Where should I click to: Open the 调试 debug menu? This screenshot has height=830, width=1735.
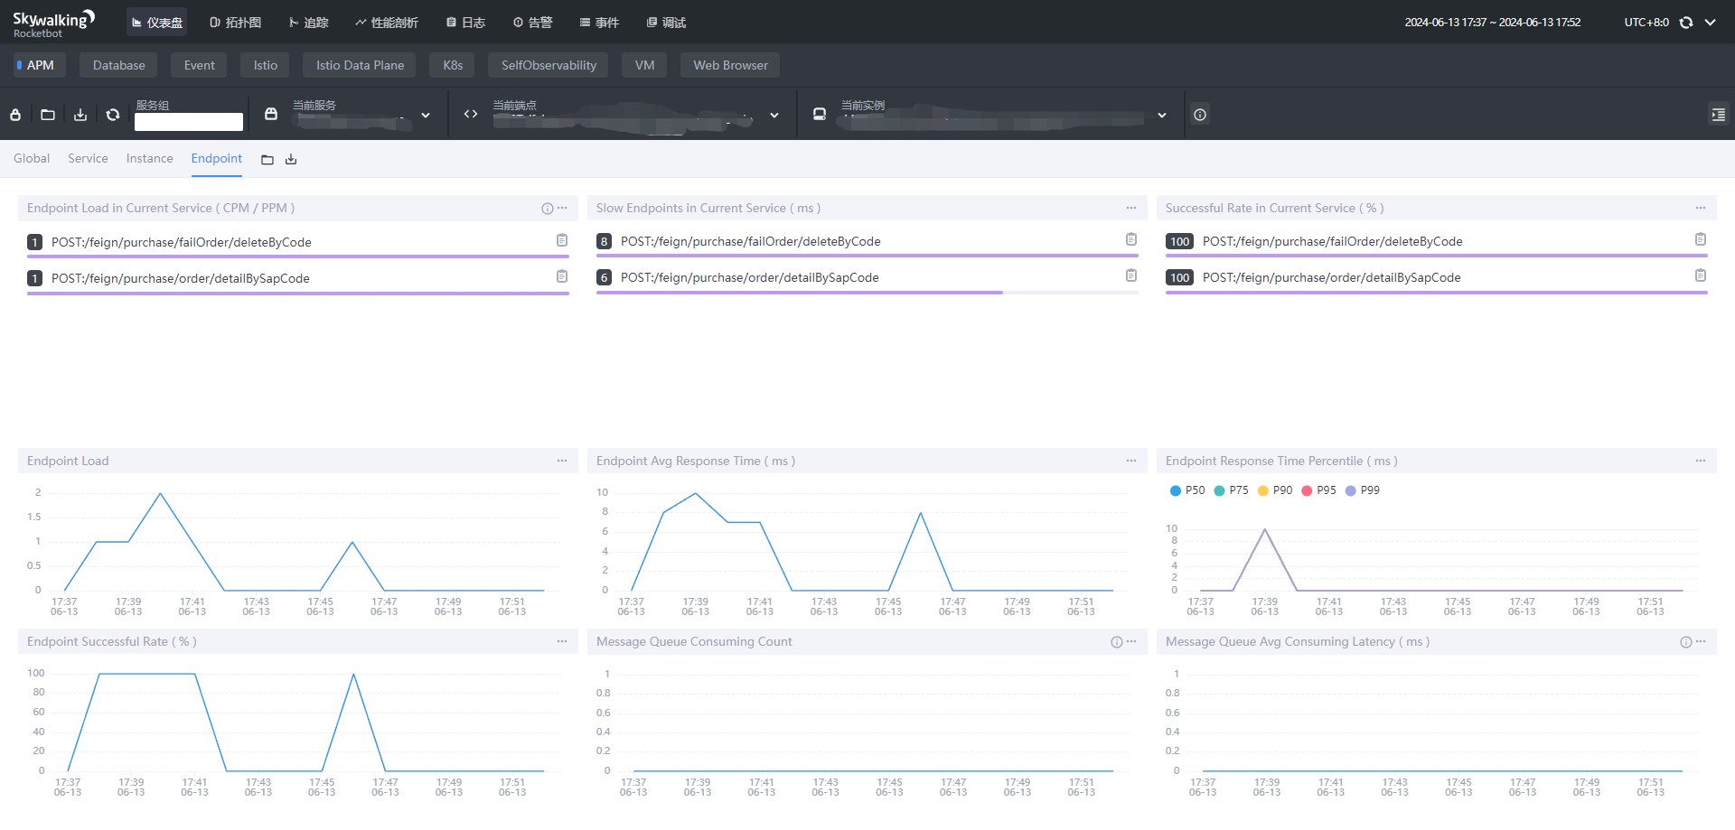coord(666,23)
